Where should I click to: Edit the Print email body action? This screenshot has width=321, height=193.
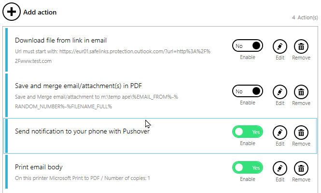(280, 168)
